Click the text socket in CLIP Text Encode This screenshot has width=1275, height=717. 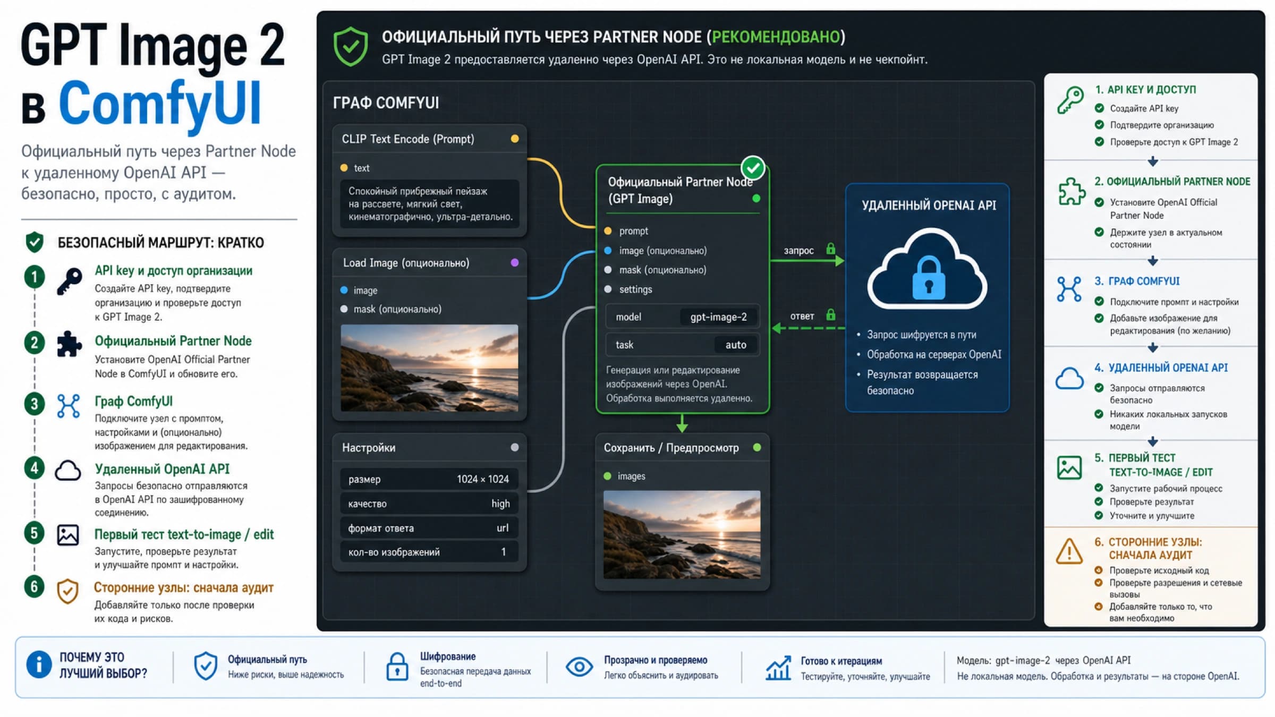[344, 168]
